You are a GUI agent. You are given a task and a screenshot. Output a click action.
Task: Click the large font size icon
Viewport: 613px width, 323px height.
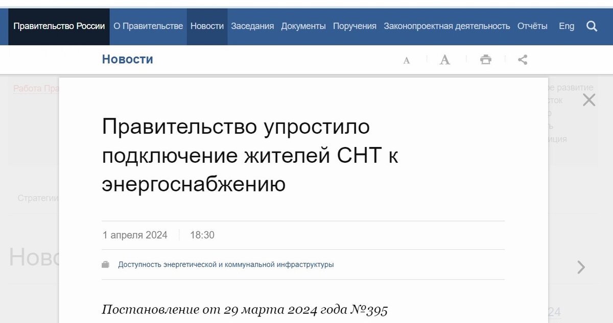[444, 59]
